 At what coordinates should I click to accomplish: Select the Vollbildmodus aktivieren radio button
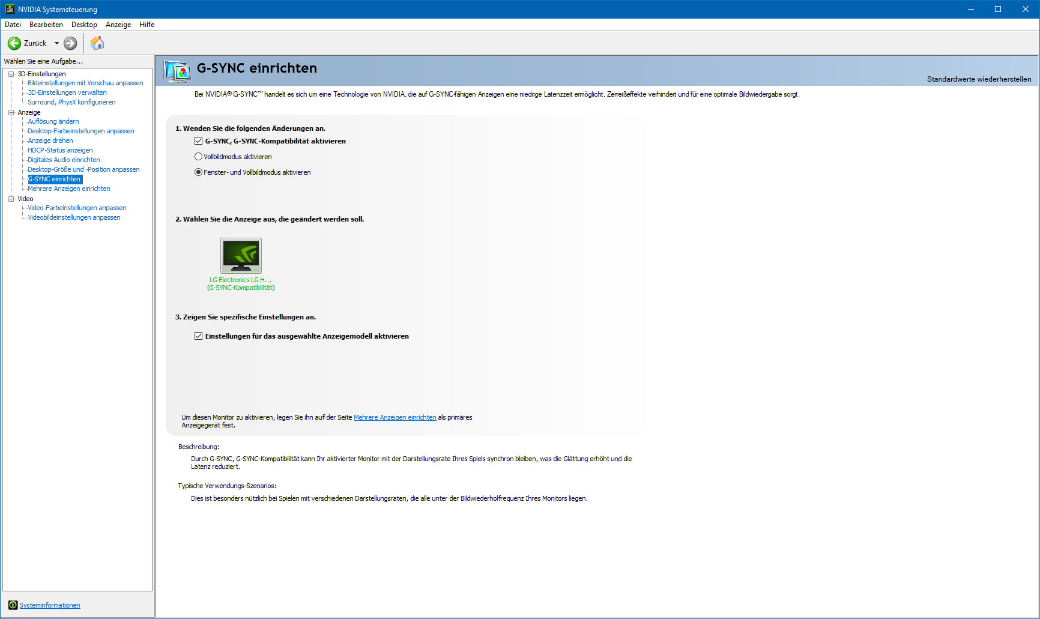click(x=198, y=157)
